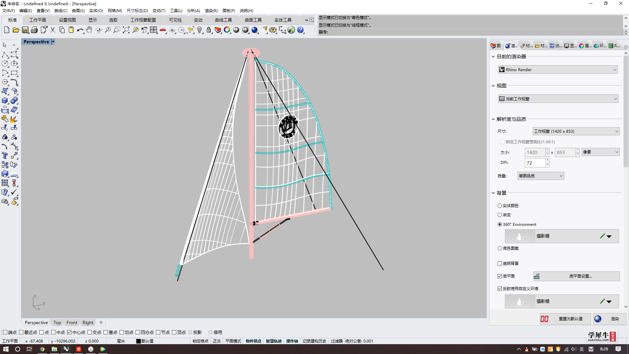The width and height of the screenshot is (629, 354).
Task: Click the padlock Lock icon
Action: point(209,30)
